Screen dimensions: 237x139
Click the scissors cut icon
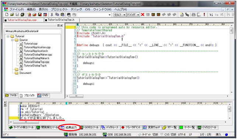52,15
